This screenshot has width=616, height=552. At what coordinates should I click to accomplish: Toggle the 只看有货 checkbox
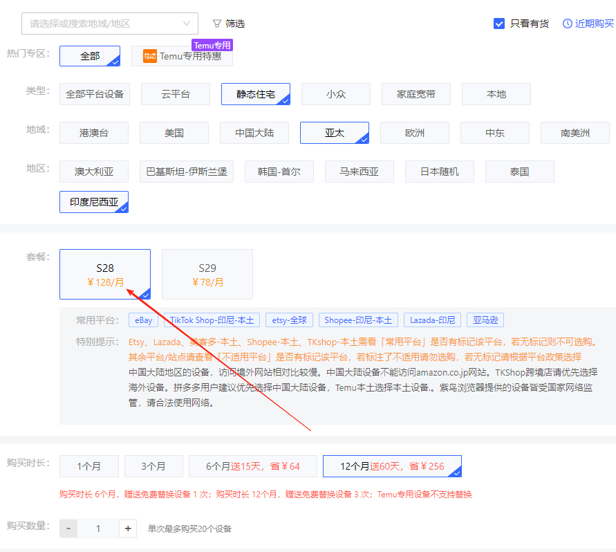pos(499,24)
